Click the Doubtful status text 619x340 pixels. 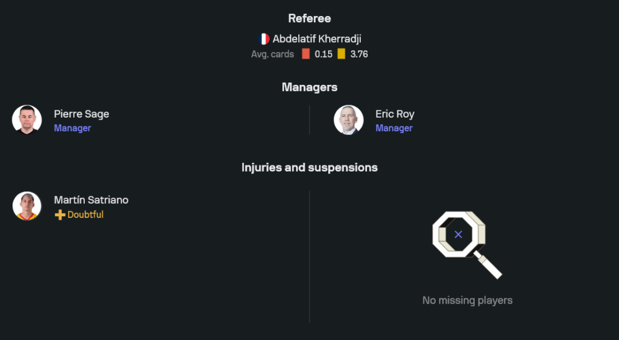85,215
